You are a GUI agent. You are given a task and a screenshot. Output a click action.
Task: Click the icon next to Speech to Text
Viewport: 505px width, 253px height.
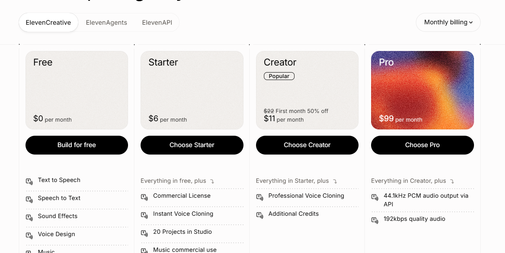click(29, 200)
